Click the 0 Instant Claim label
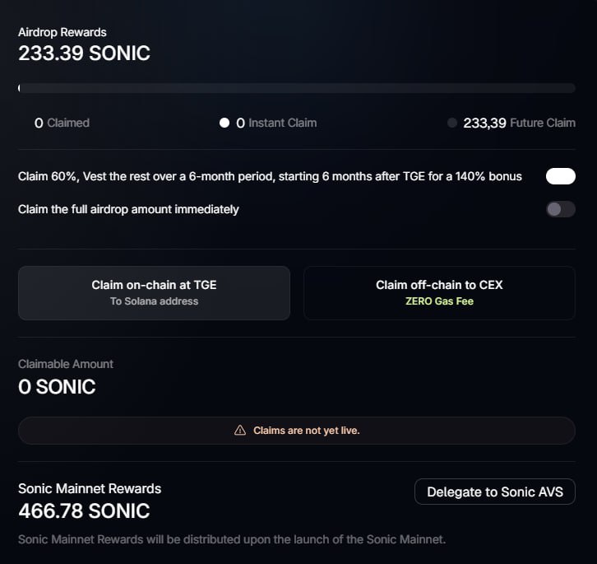 coord(276,123)
